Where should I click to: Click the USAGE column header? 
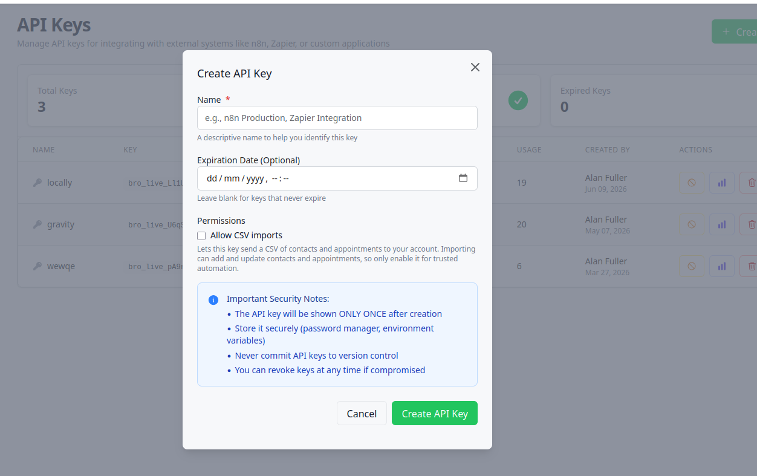[529, 149]
